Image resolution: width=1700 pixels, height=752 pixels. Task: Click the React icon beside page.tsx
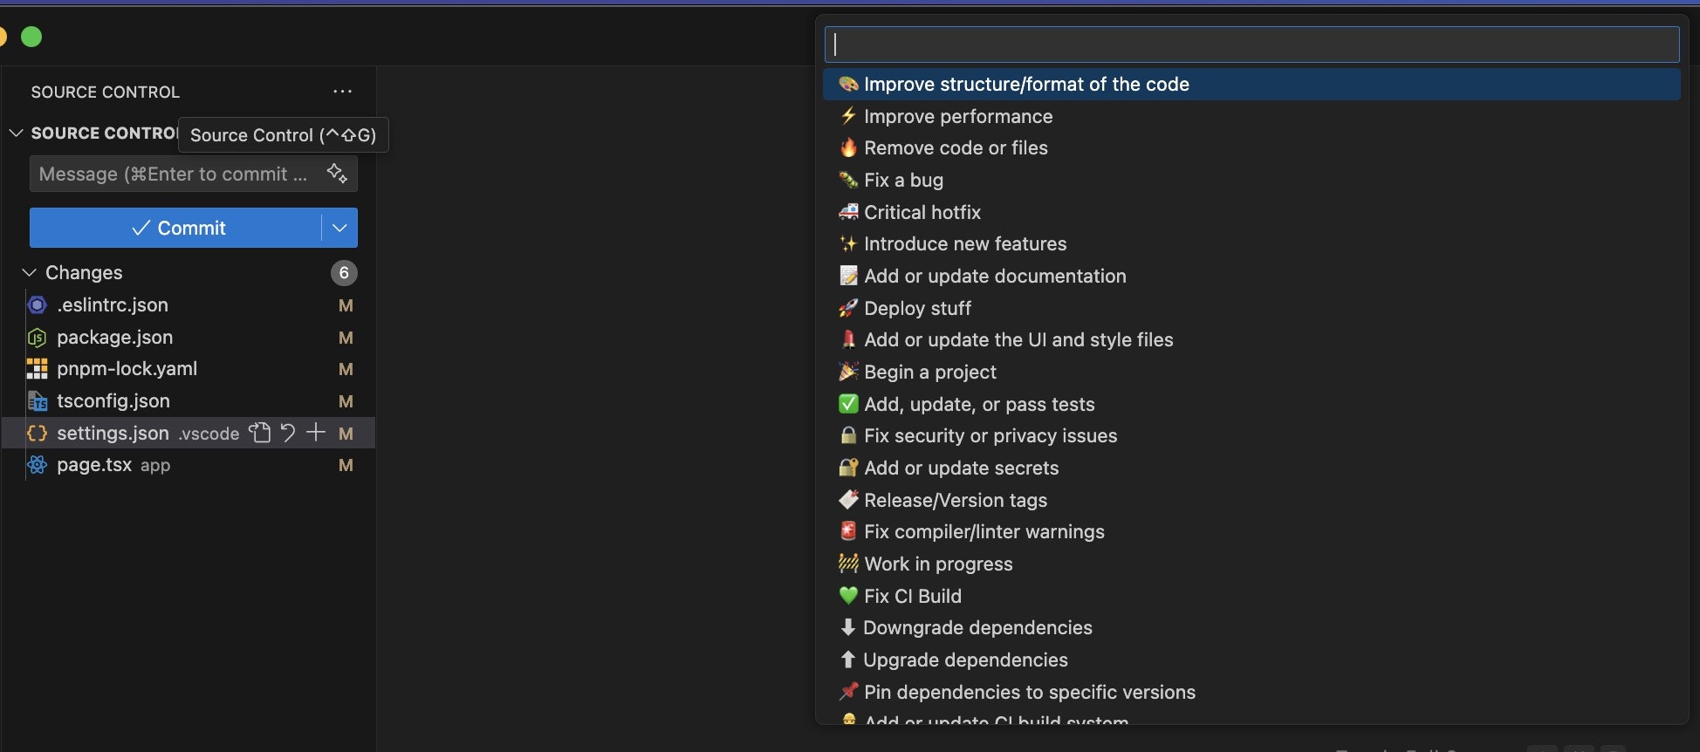point(37,465)
